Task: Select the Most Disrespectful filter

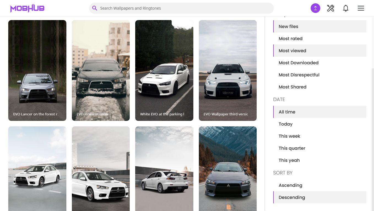Action: 320,75
